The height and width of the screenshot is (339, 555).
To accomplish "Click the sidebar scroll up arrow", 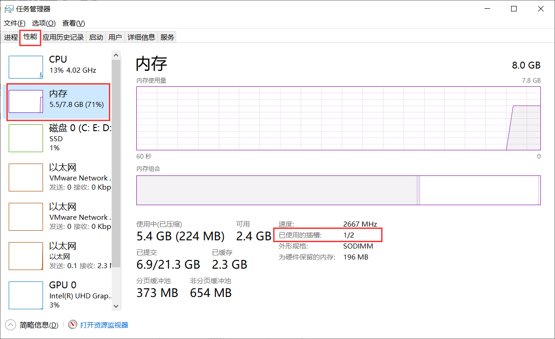I will coord(116,55).
